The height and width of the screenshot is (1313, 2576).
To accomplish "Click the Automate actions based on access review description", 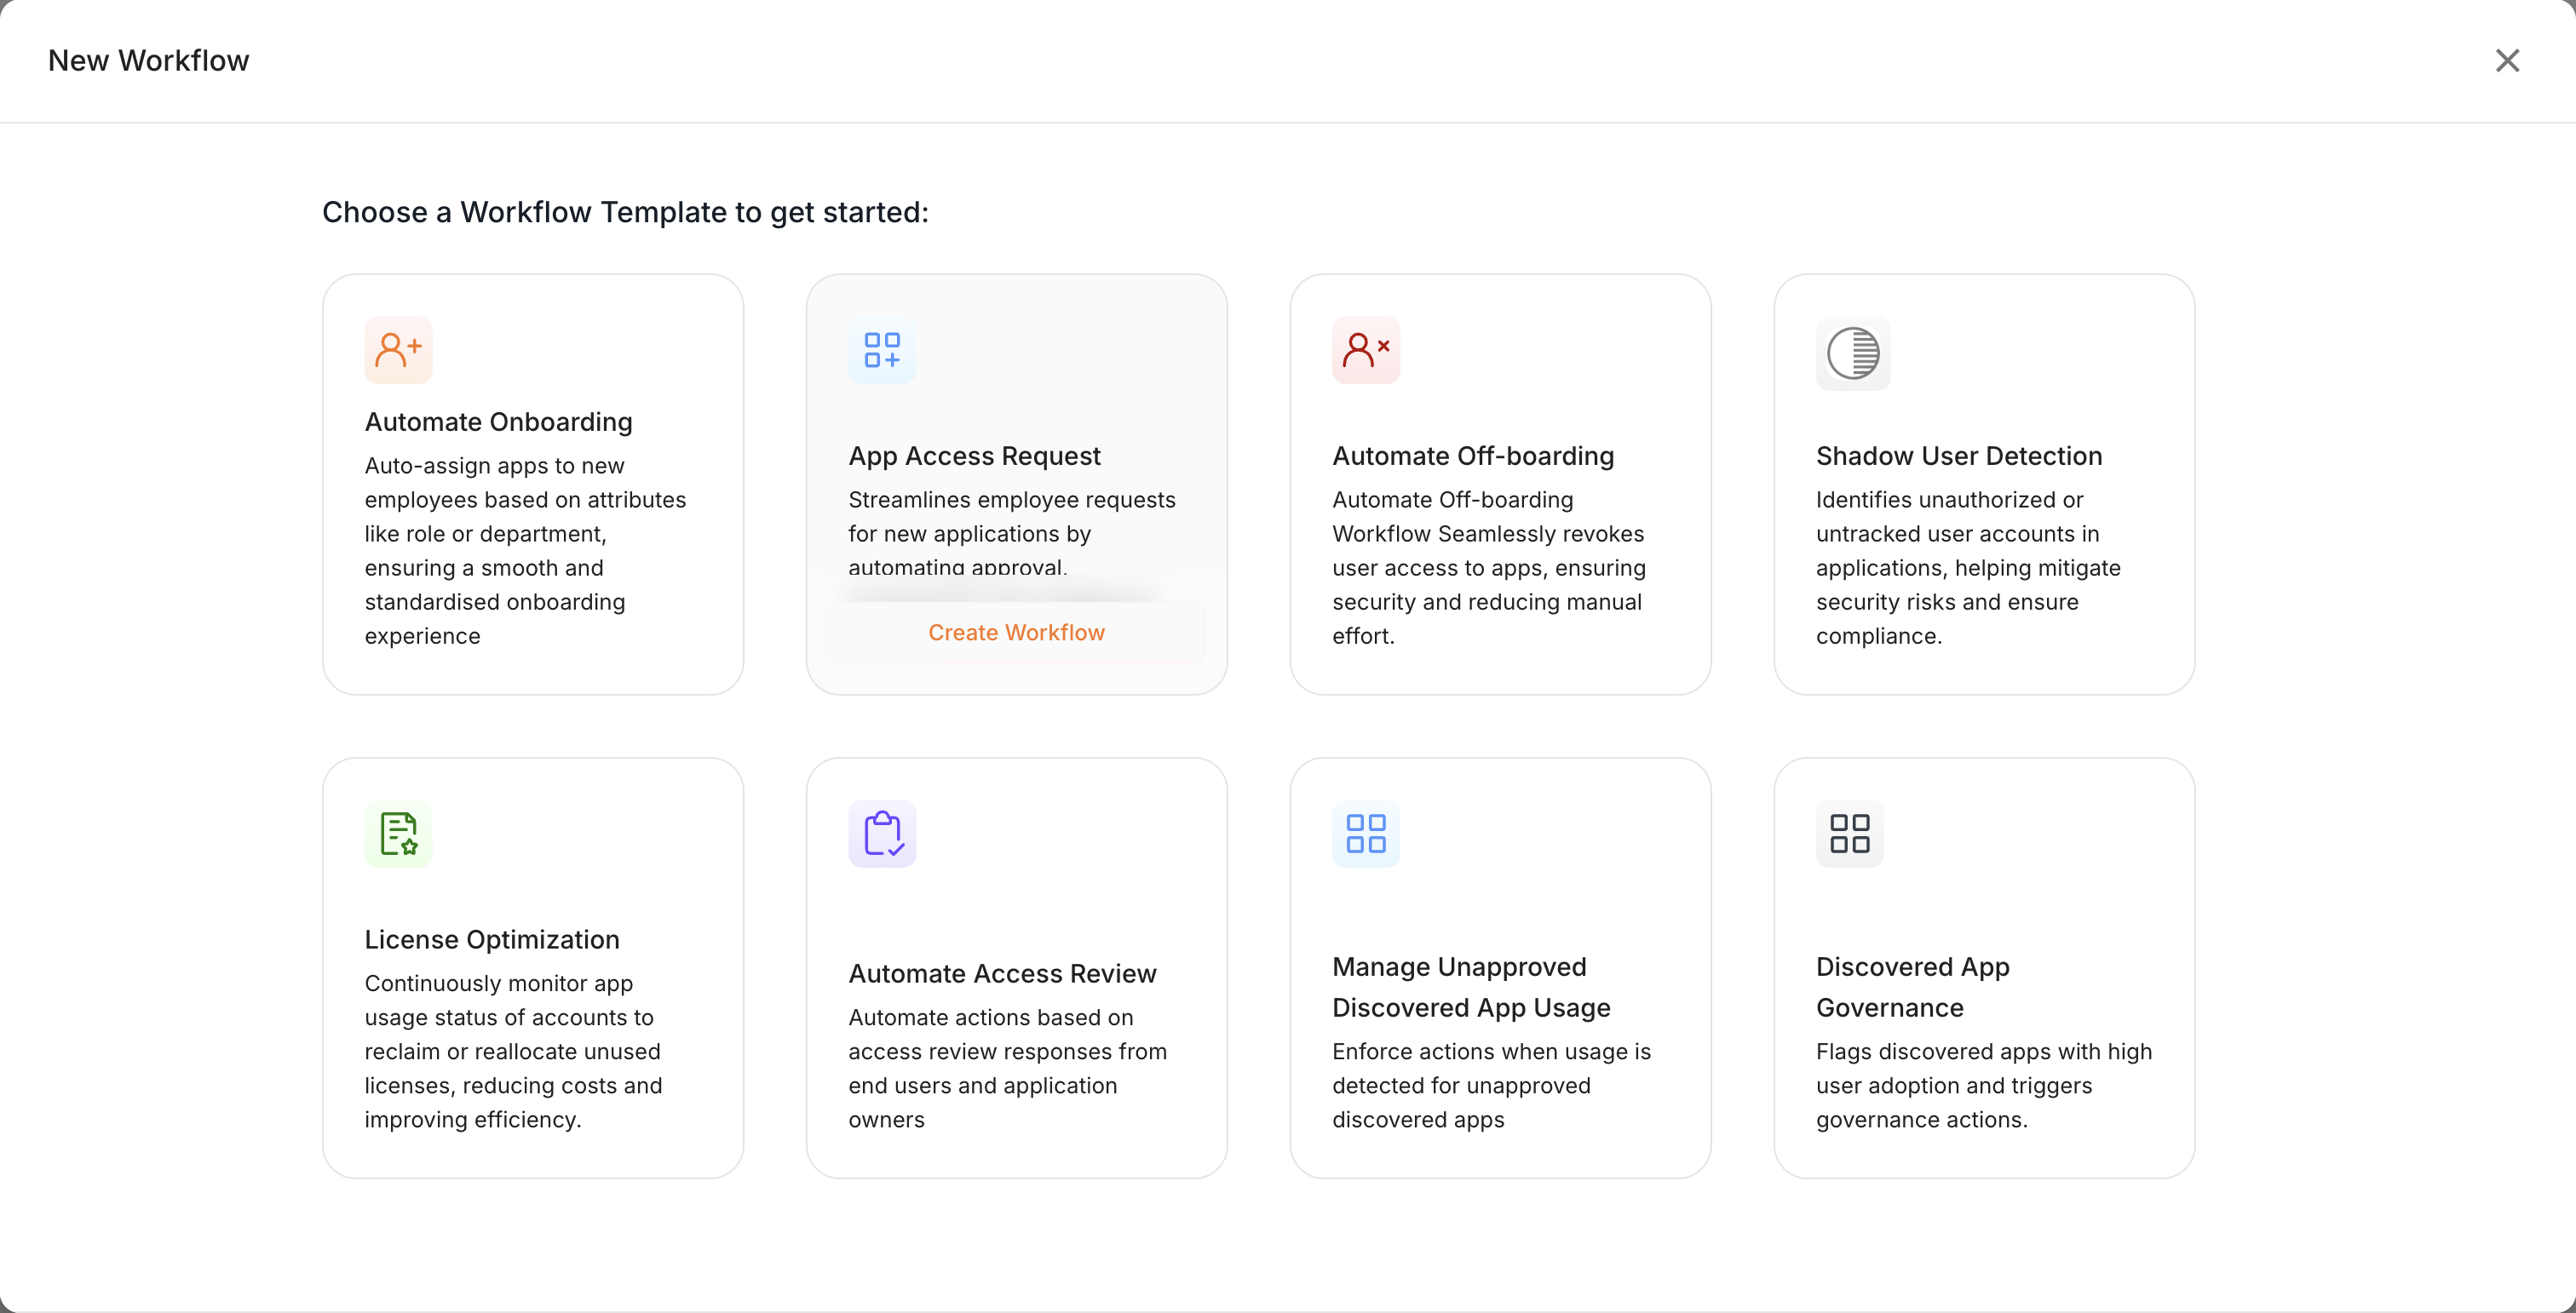I will (x=1007, y=1068).
